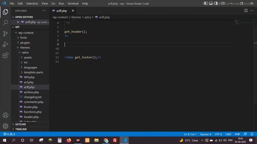Change end of line sequence CRLF
Screen dimensions: 257x144
228,134
